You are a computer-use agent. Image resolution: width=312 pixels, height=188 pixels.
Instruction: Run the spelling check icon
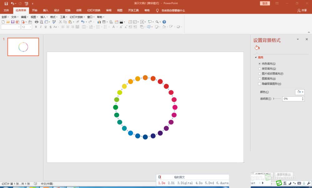54,22
